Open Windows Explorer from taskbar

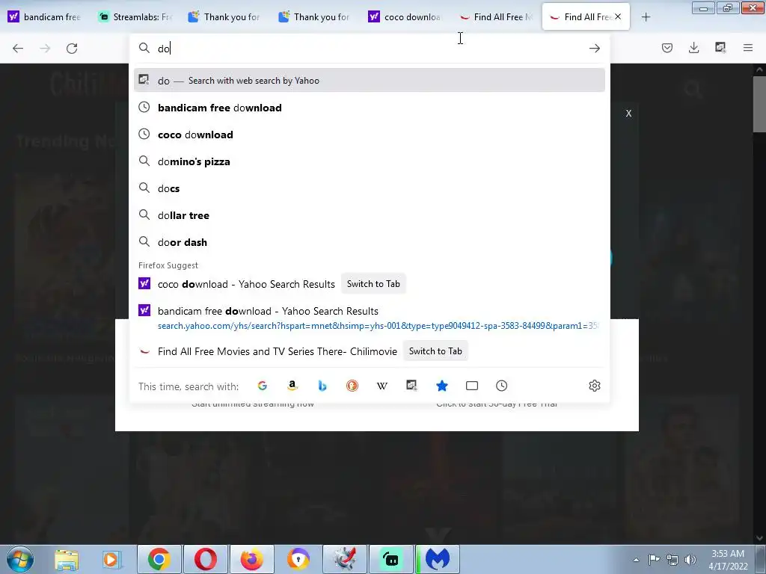coord(67,559)
